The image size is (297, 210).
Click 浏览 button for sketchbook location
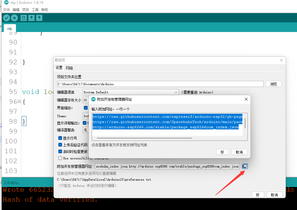pos(273,84)
